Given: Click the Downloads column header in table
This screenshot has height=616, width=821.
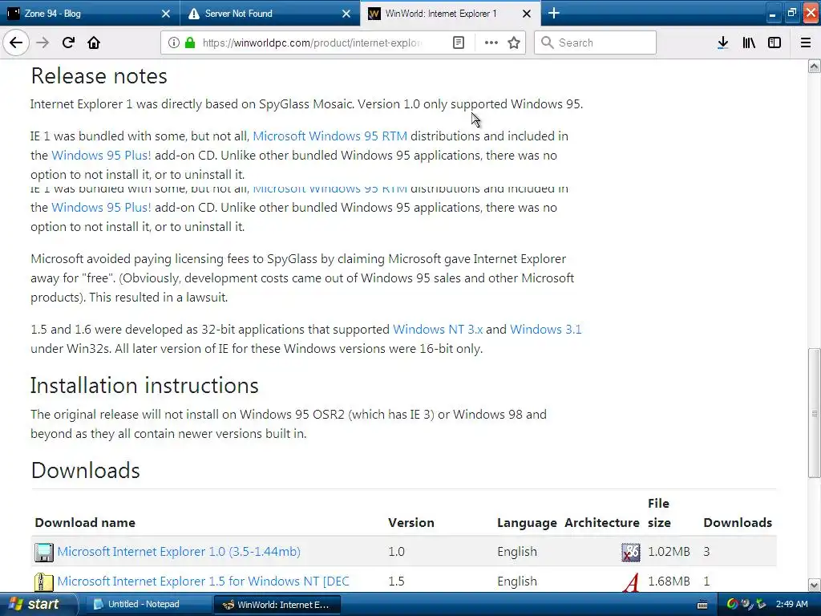Looking at the screenshot, I should click(x=738, y=523).
